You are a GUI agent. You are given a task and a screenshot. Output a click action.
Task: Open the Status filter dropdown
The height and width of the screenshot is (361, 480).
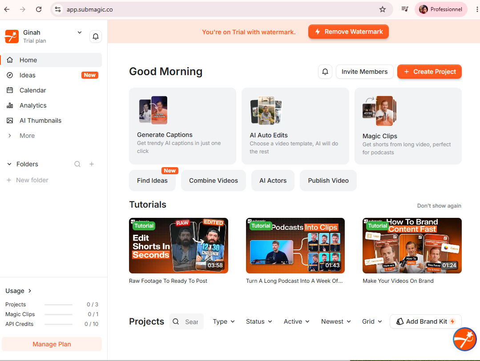click(259, 321)
